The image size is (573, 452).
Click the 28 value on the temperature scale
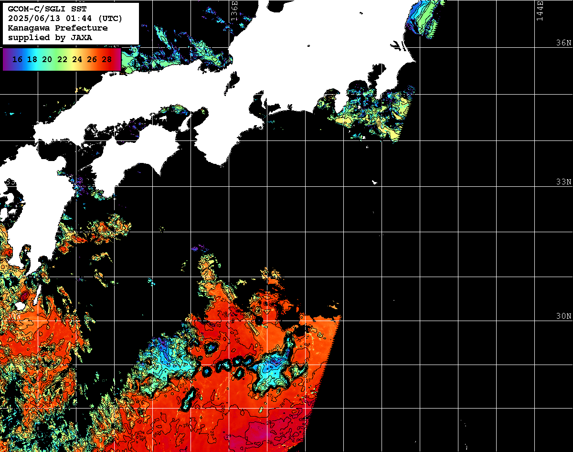(x=107, y=59)
